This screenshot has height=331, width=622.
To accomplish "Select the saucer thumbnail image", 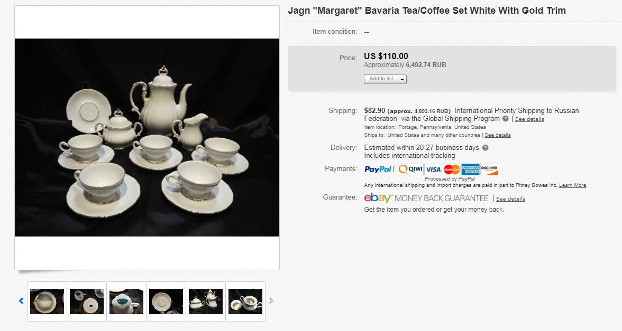I will coord(166,301).
